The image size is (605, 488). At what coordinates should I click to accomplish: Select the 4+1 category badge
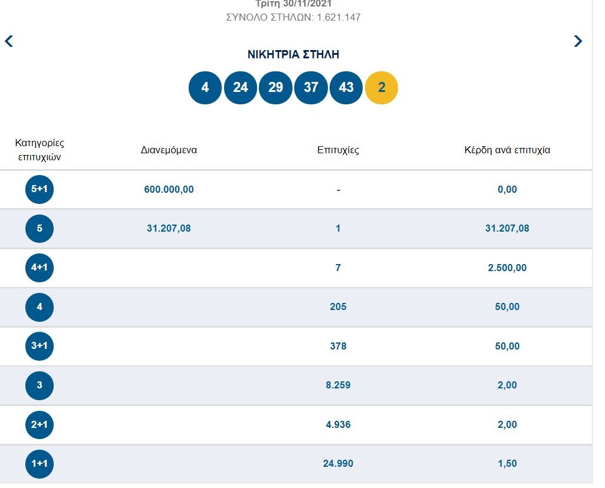click(x=40, y=268)
